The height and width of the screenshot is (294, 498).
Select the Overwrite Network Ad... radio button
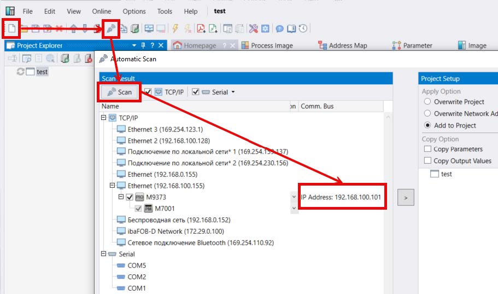(427, 113)
